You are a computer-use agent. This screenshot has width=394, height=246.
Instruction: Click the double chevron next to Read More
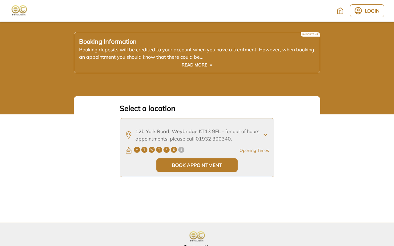point(211,65)
